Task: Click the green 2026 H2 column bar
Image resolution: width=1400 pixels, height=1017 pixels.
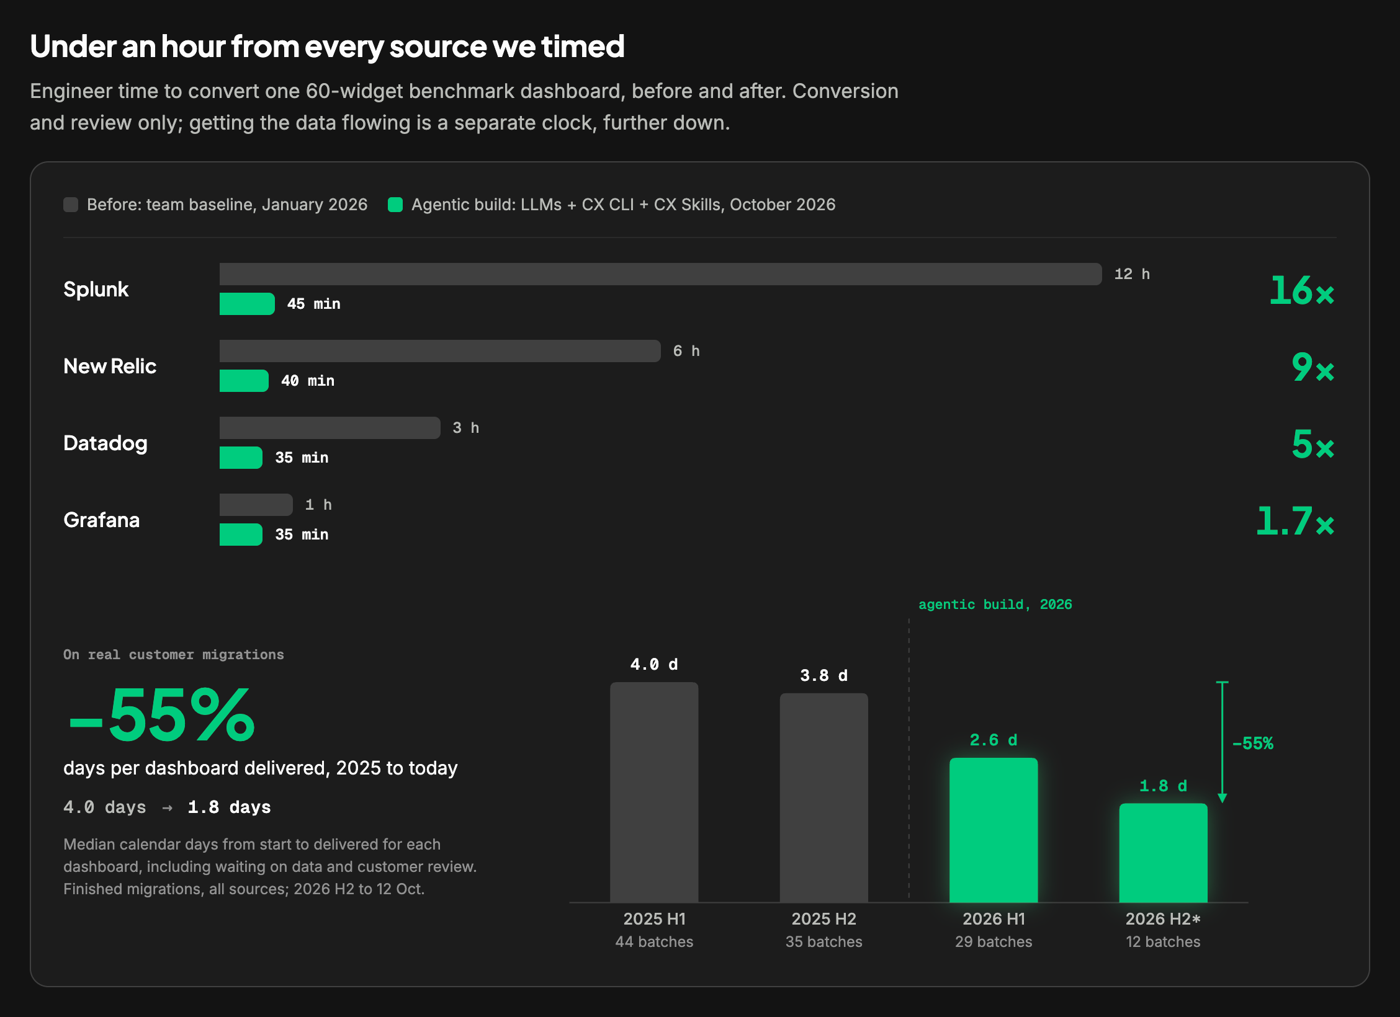Action: (1164, 853)
